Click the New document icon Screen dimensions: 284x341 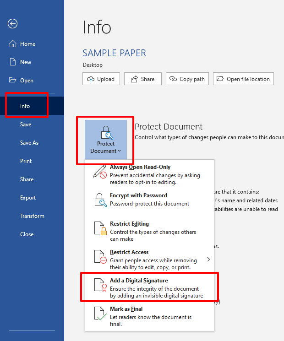13,62
